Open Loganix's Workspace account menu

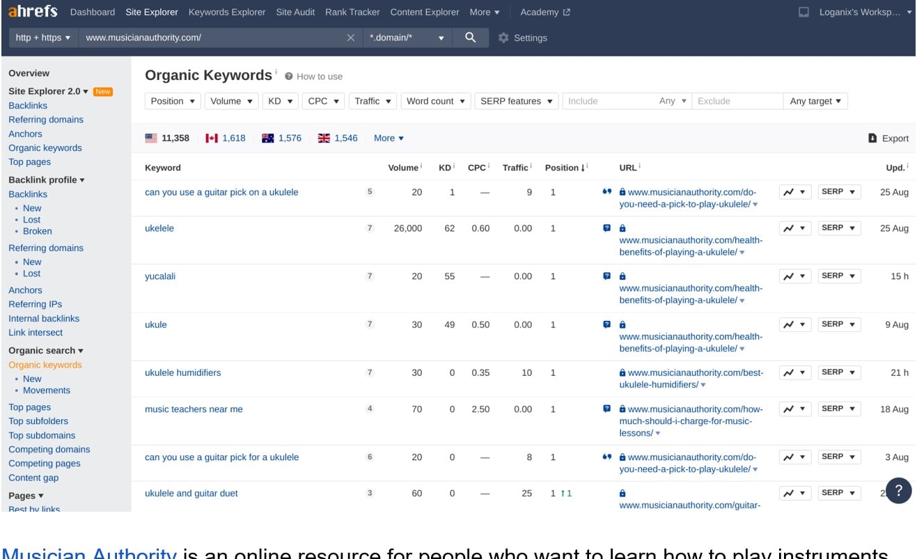click(864, 12)
